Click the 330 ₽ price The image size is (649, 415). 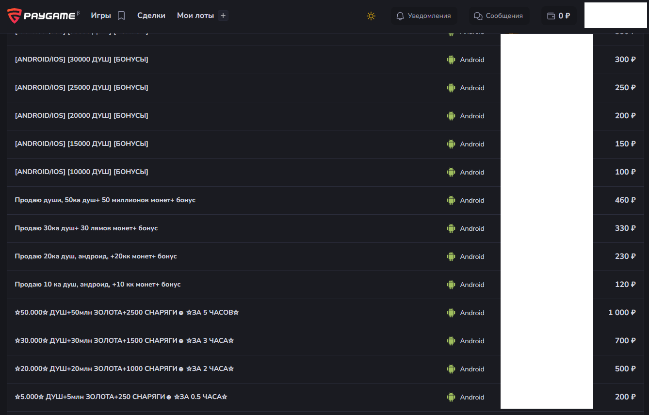tap(625, 228)
